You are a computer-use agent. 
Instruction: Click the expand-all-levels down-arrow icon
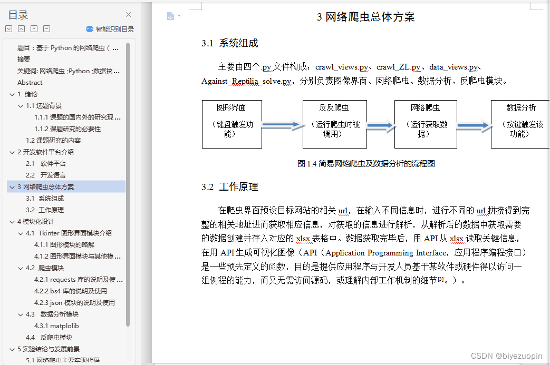(9, 29)
